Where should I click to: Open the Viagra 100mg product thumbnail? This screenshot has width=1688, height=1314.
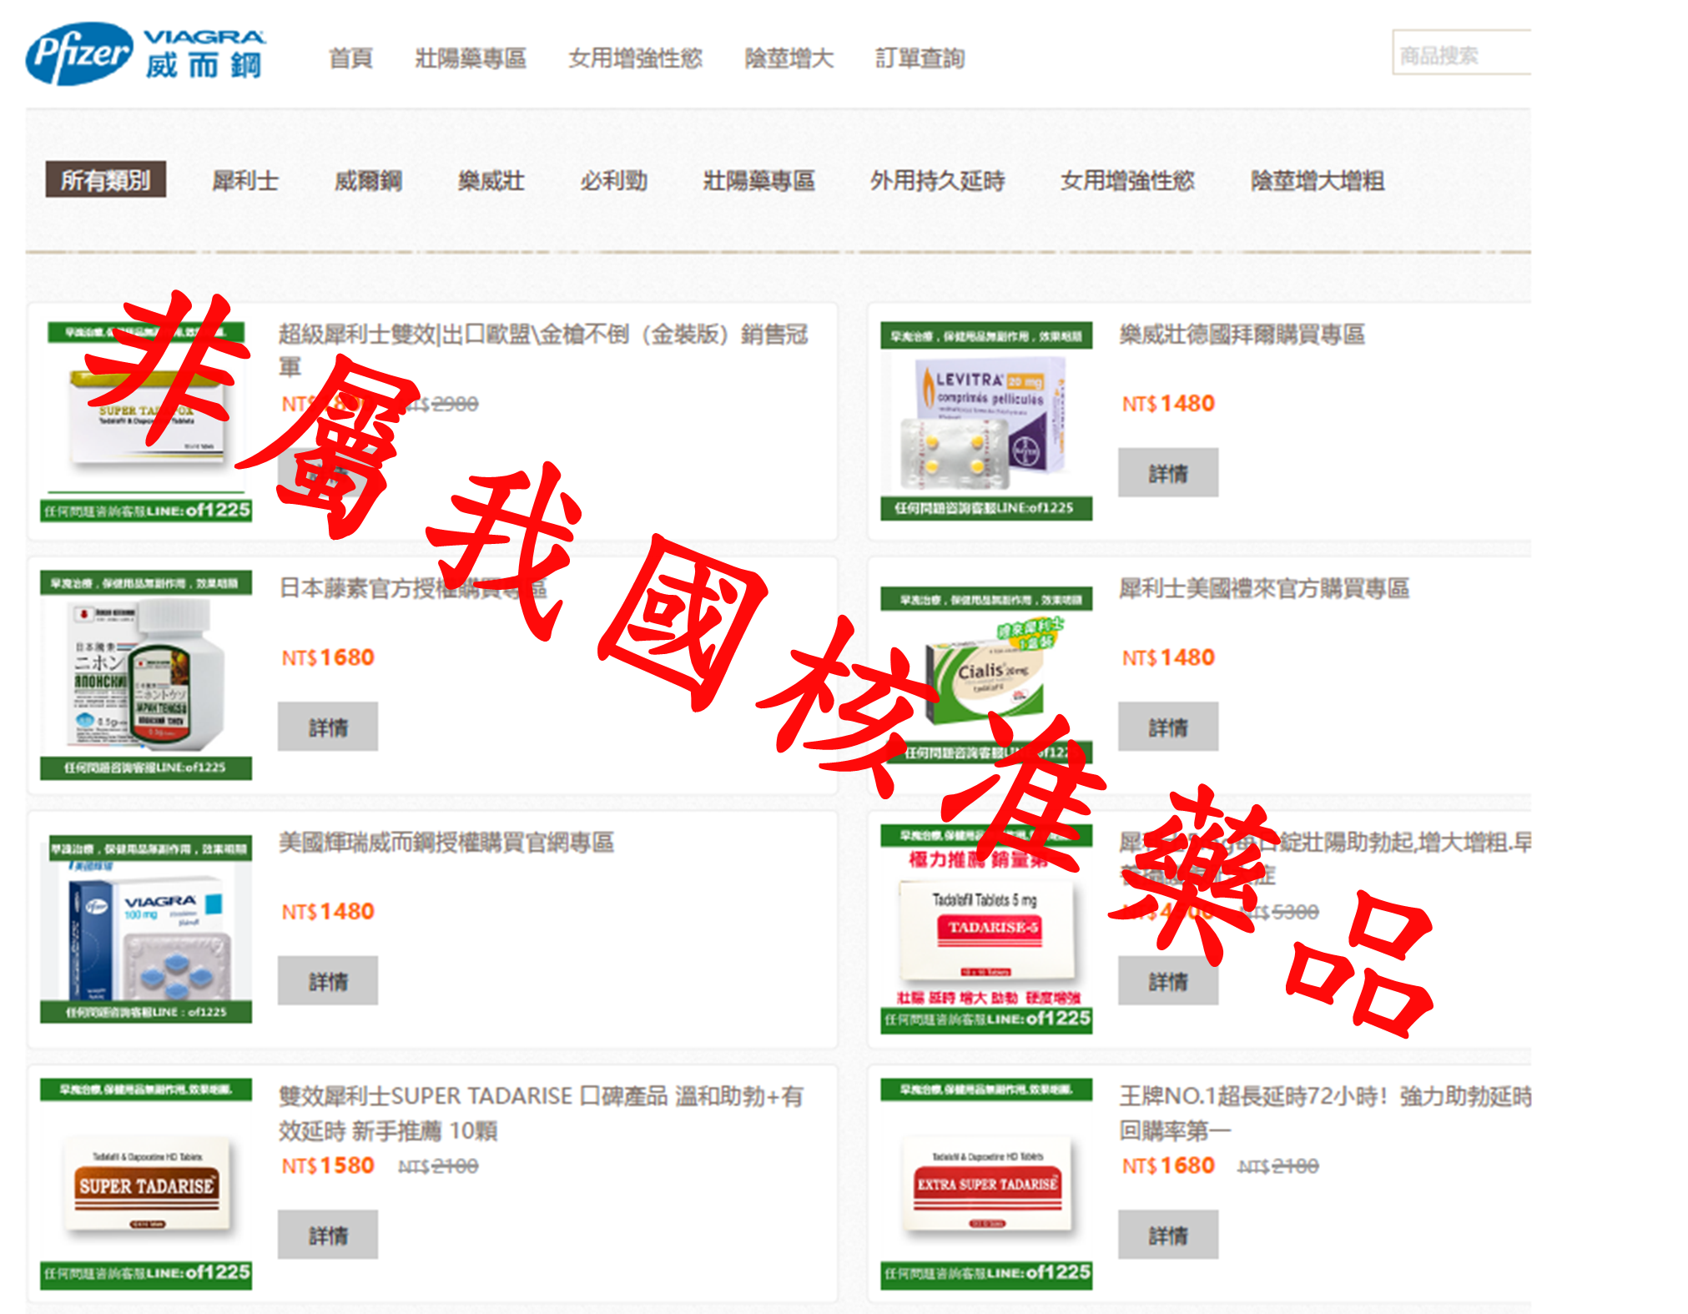click(x=146, y=929)
